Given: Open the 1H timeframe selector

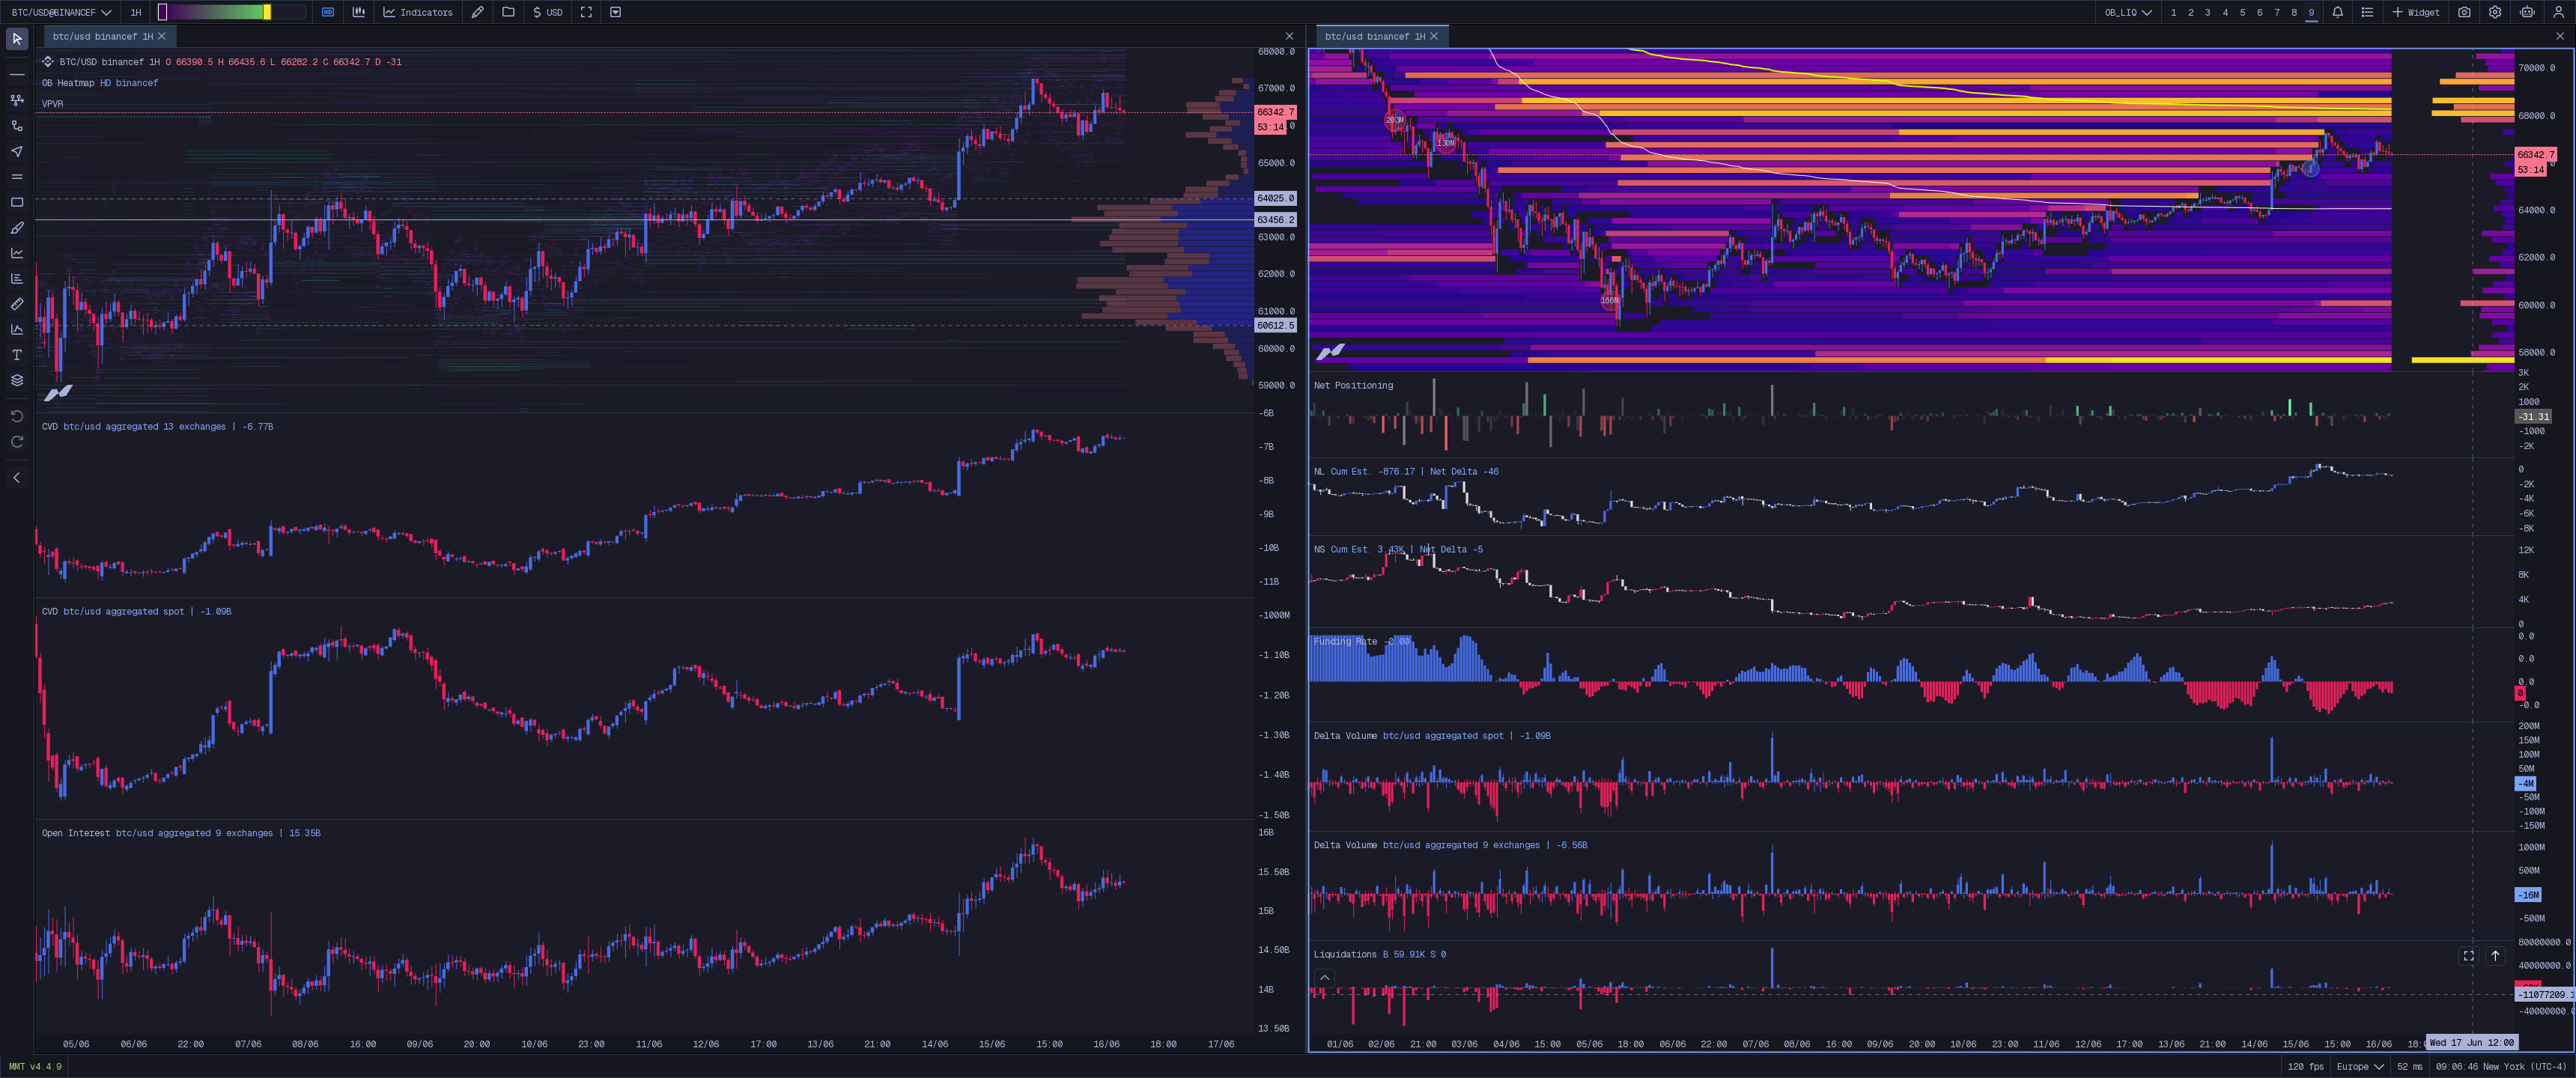Looking at the screenshot, I should point(136,12).
